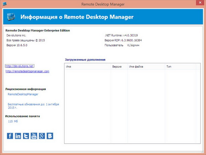
Task: Open the Facebook social icon
Action: pyautogui.click(x=10, y=136)
